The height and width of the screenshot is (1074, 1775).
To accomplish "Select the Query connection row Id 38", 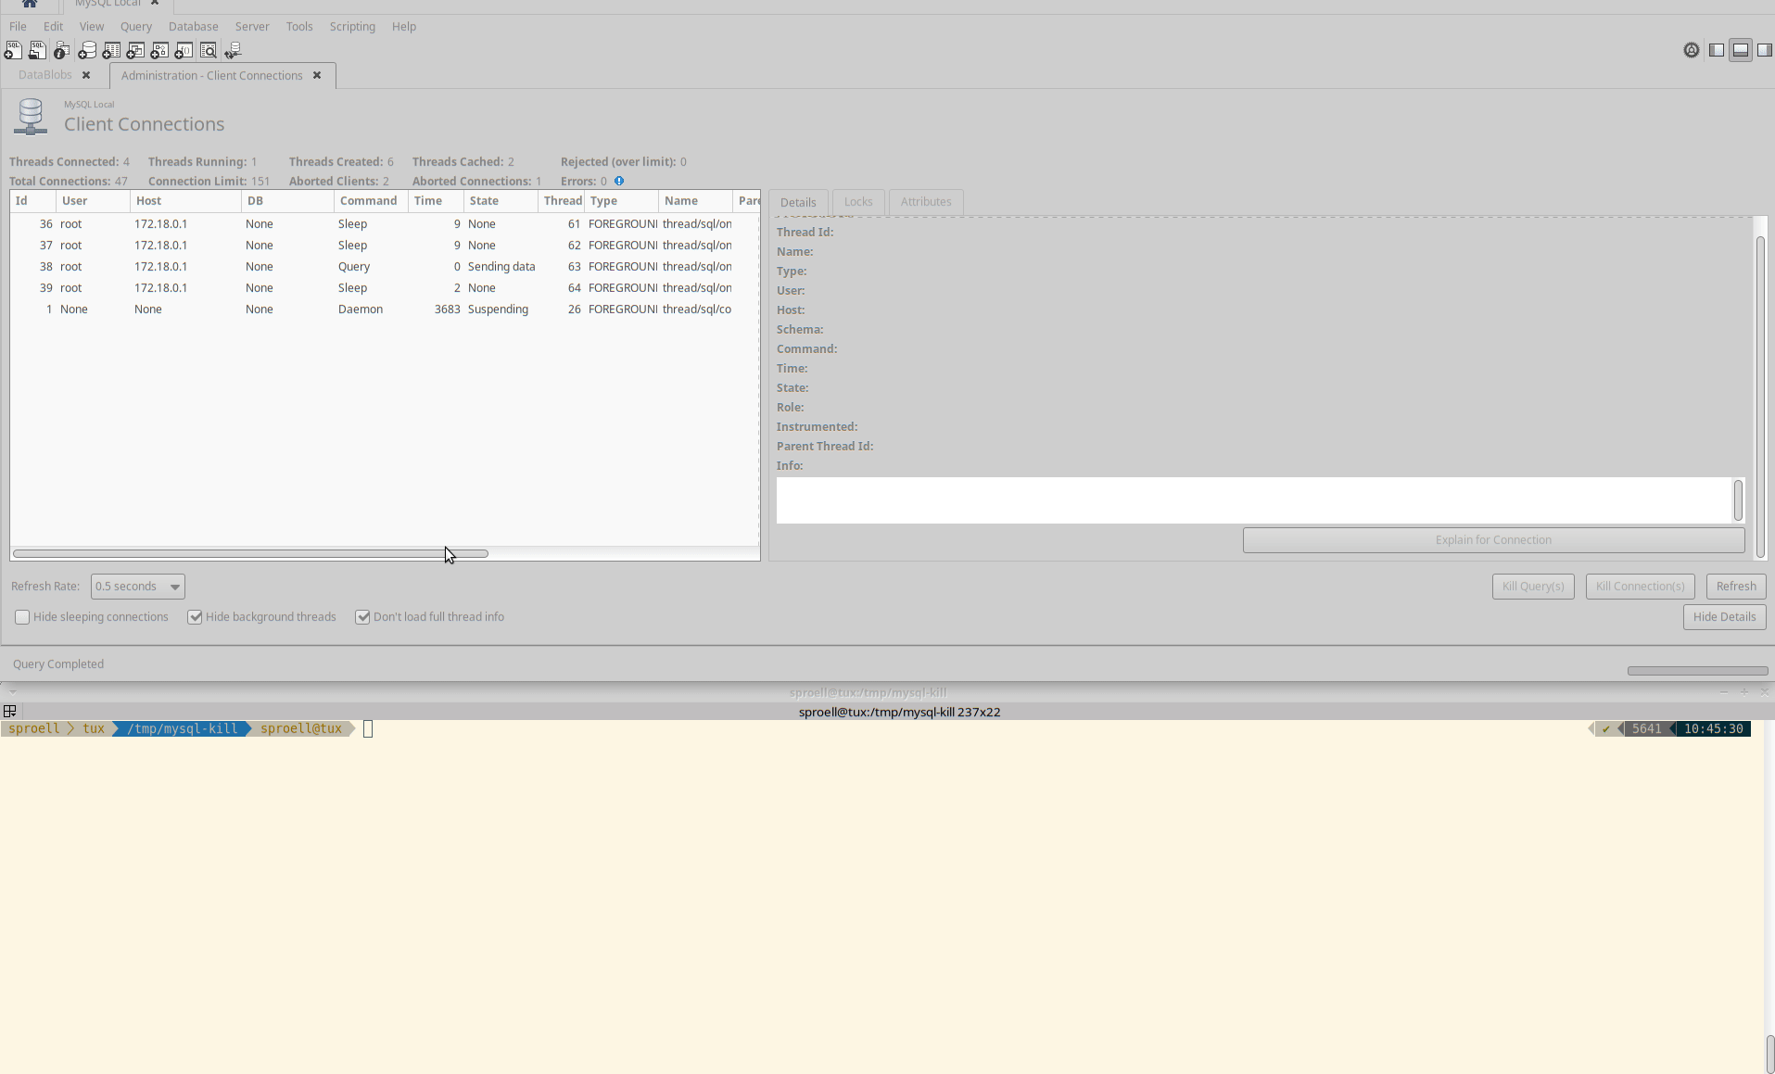I will [x=385, y=267].
